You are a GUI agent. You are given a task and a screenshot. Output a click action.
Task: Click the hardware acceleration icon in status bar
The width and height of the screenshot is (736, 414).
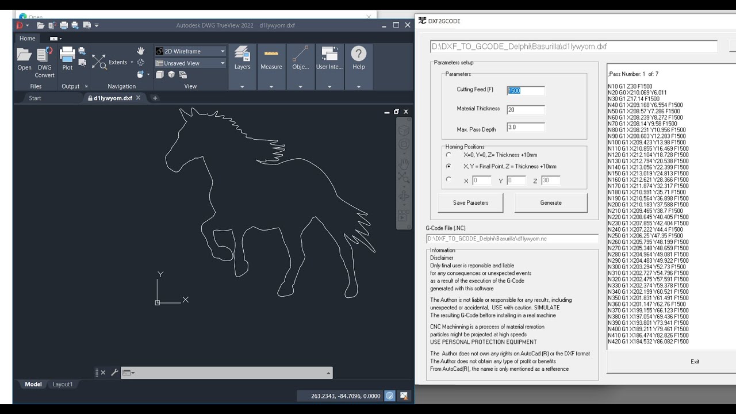coord(390,396)
